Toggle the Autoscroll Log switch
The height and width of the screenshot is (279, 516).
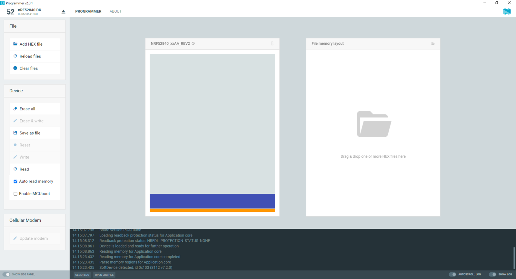coord(452,274)
